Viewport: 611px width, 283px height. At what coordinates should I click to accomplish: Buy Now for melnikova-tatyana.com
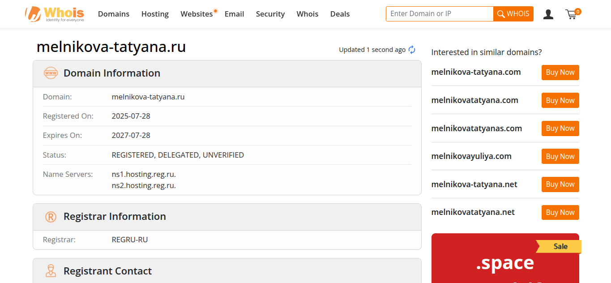point(560,73)
